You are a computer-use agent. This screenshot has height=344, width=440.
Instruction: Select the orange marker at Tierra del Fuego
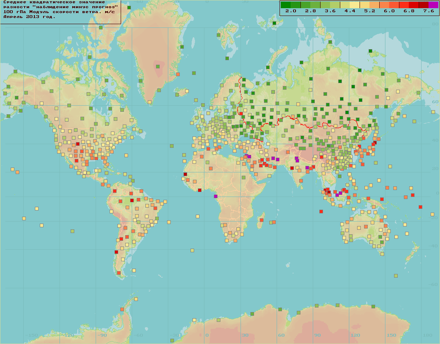coord(119,273)
